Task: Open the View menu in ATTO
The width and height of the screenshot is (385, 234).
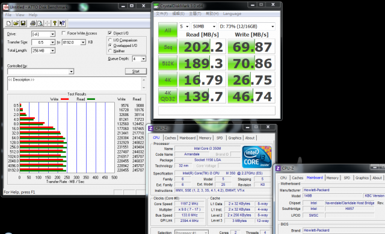Action: (20, 14)
